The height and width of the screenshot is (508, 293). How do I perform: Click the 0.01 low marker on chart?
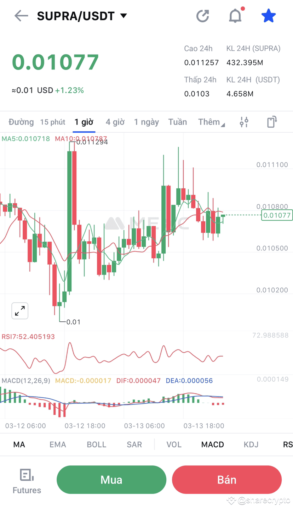click(x=74, y=322)
